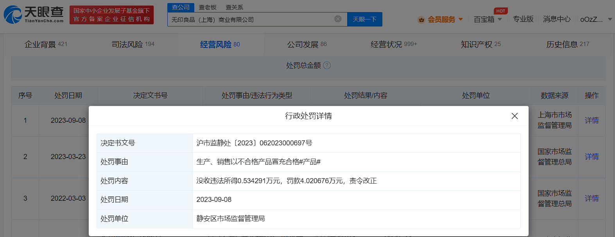Viewport: 615px width, 237px height.
Task: Close the 行政处罚详情 dialog
Action: [x=515, y=116]
